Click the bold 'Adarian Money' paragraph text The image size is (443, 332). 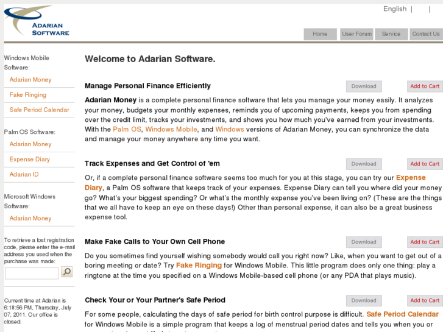coord(111,100)
